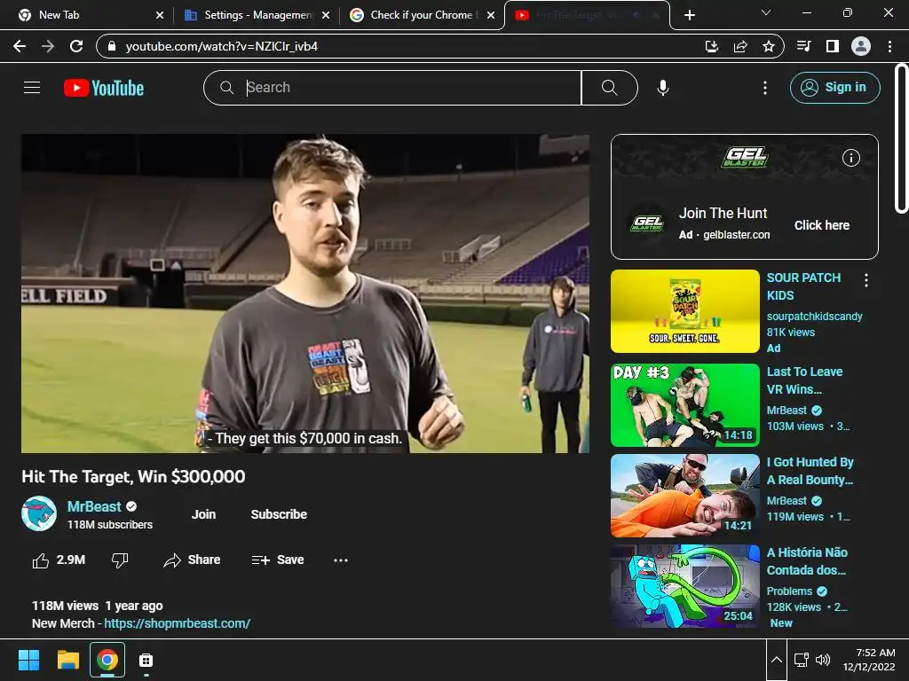View site information lock icon
Screen dimensions: 909x681
112,46
